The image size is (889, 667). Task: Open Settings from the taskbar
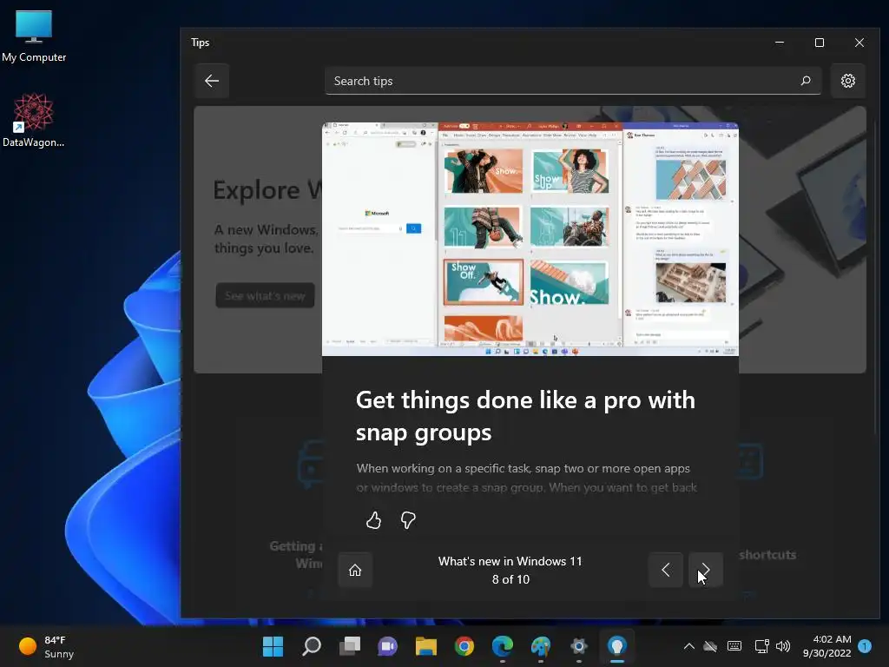[579, 646]
